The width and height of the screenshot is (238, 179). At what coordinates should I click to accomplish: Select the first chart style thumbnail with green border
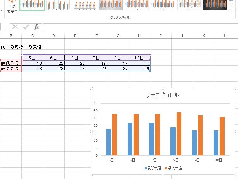point(32,5)
